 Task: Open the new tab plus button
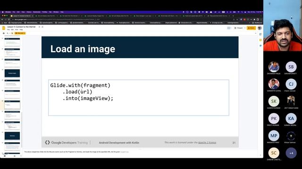tap(233, 16)
